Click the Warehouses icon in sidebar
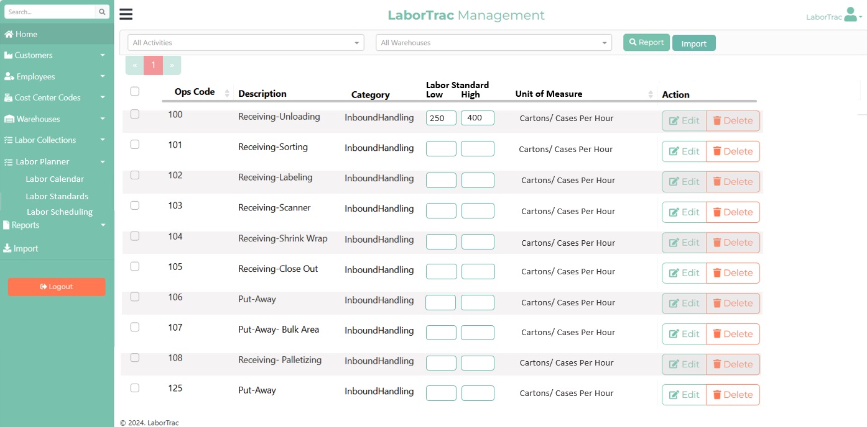 click(9, 119)
